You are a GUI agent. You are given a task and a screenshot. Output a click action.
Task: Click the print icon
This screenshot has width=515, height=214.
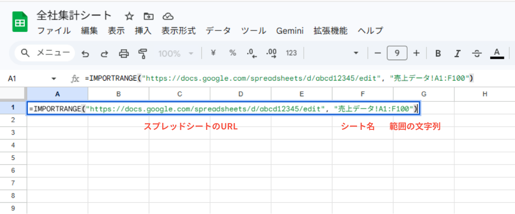[124, 53]
